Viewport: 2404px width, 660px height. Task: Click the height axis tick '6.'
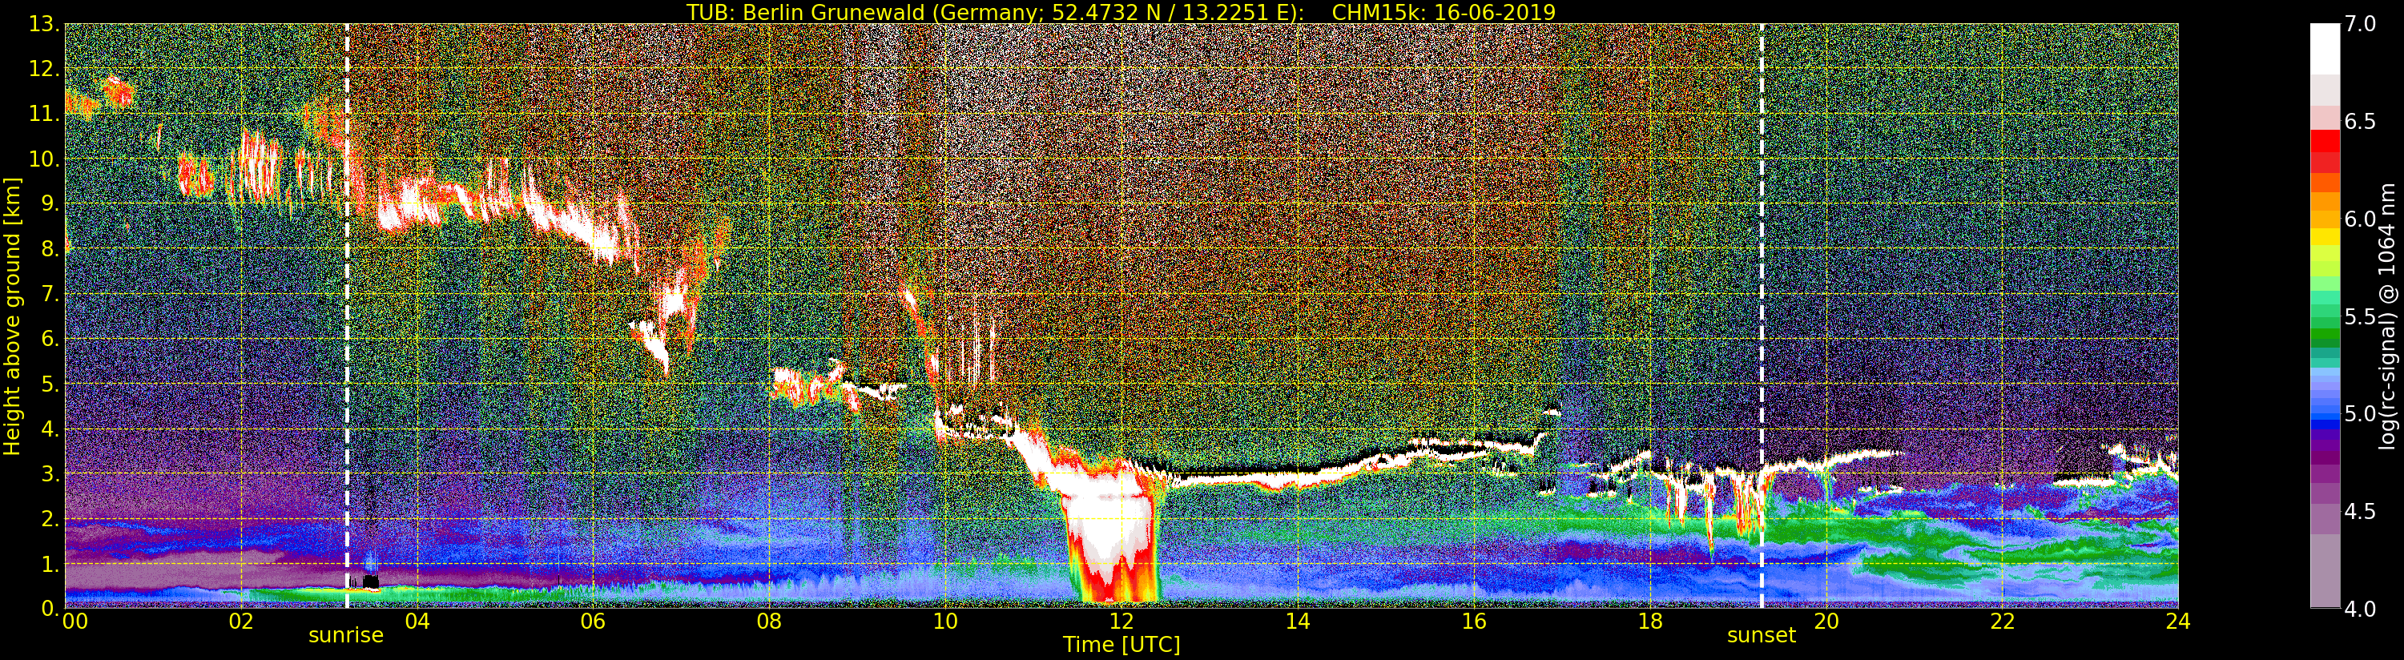50,339
